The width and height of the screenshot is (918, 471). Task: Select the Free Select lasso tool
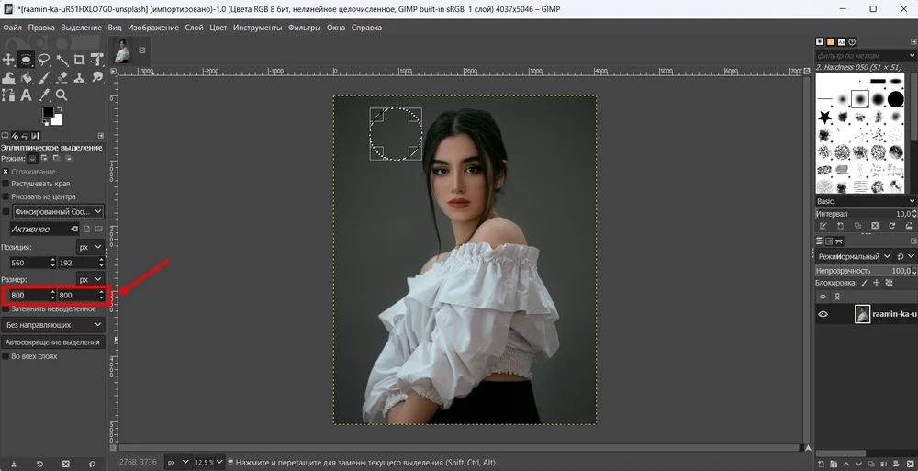click(44, 60)
